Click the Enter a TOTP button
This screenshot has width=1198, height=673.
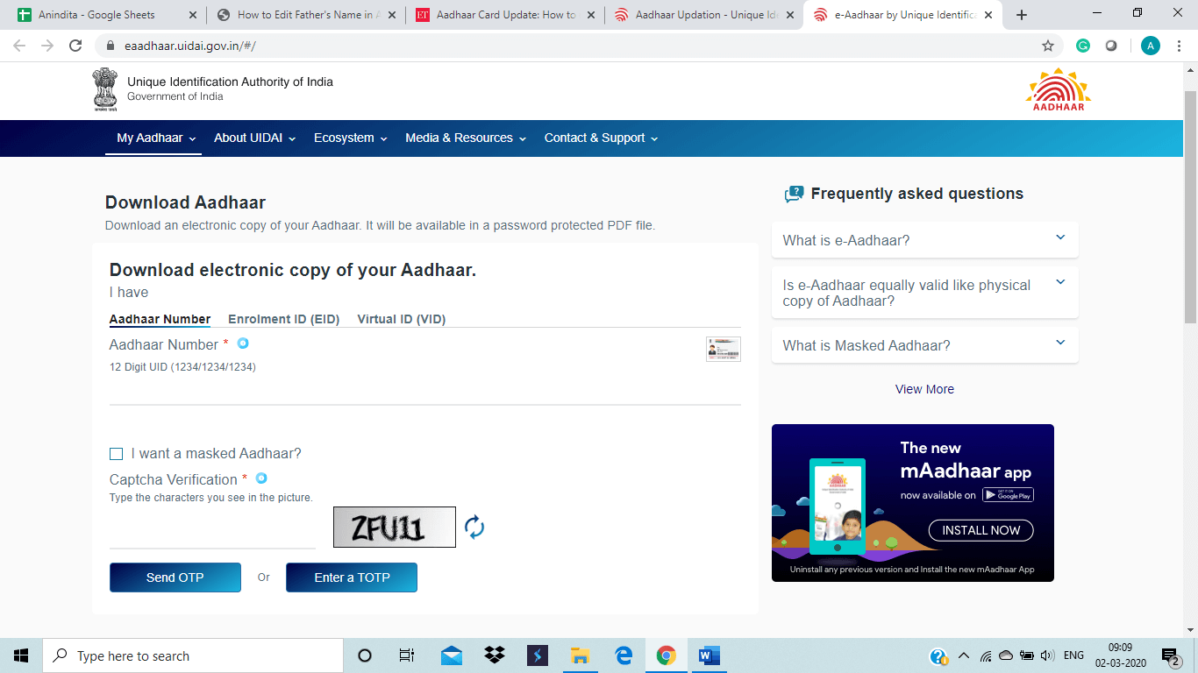[x=352, y=577]
